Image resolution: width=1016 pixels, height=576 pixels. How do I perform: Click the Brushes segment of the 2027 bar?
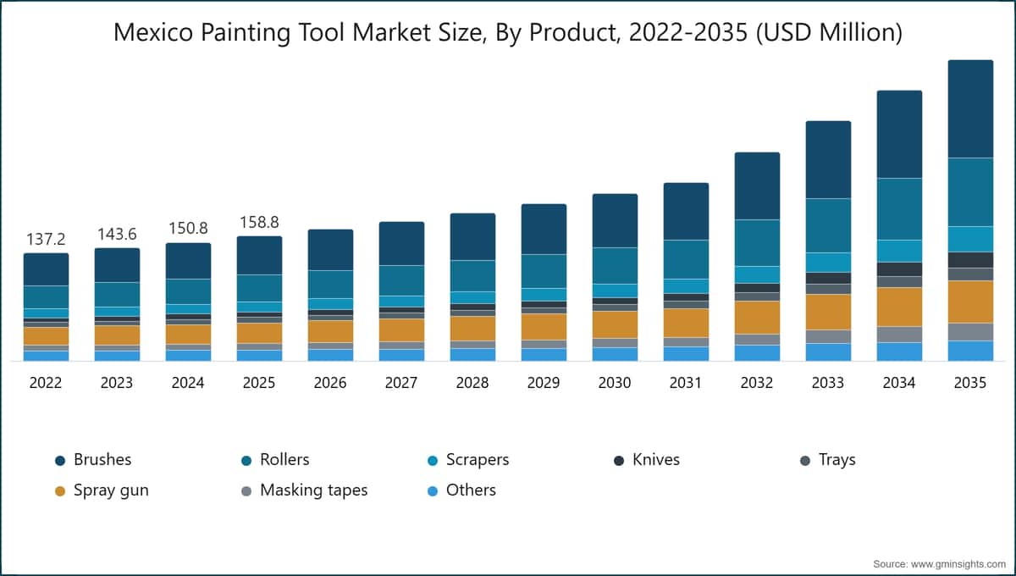[401, 244]
